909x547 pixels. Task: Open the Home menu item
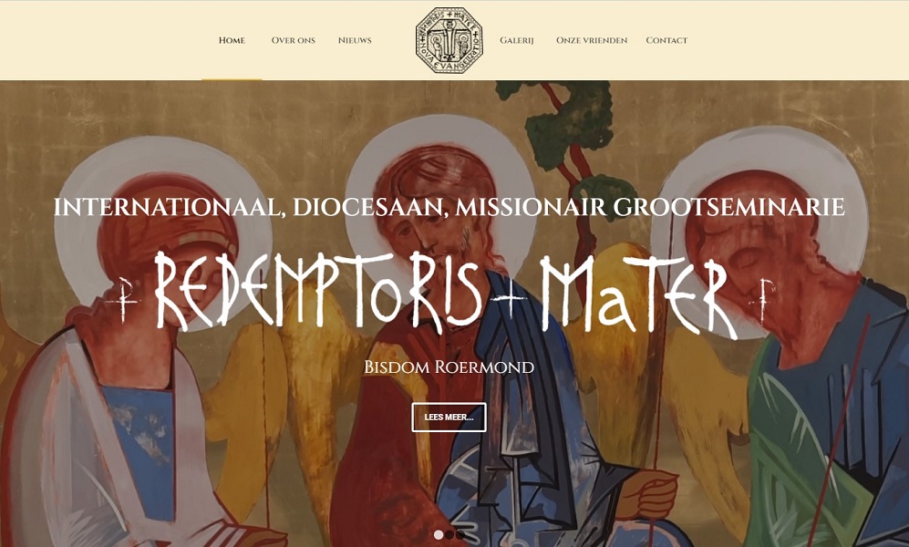pyautogui.click(x=232, y=40)
